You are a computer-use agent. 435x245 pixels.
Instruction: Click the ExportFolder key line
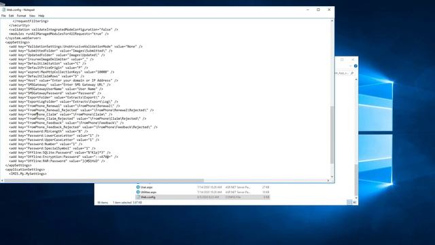pos(57,97)
